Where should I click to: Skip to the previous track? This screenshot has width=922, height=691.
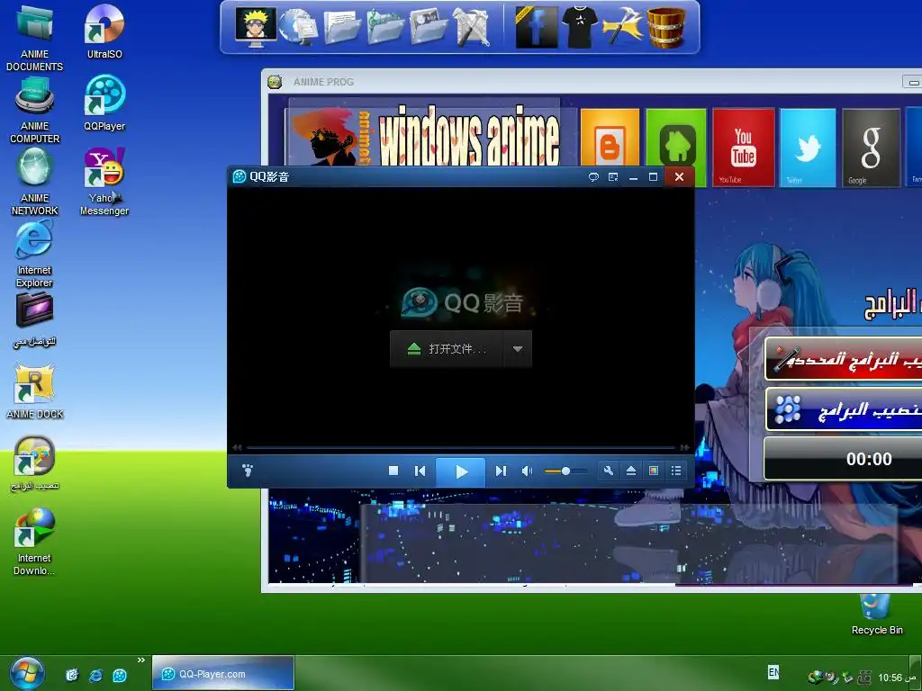click(420, 471)
